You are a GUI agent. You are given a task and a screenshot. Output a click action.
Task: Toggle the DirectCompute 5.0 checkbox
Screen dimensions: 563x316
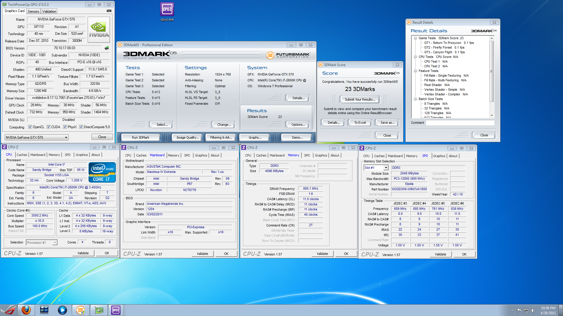[81, 127]
